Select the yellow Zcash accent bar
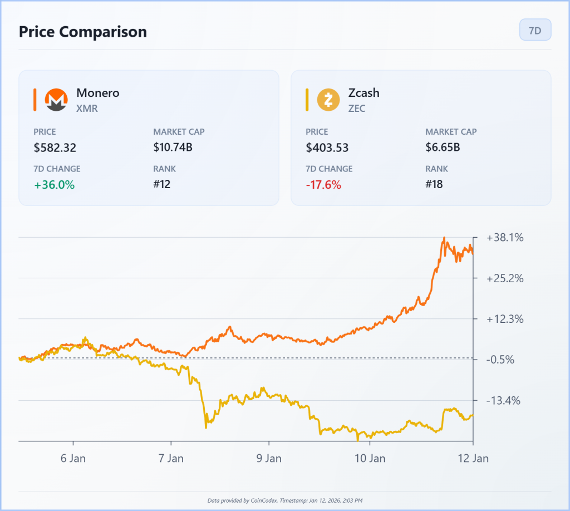Screen dimensions: 570x511 (x=306, y=99)
